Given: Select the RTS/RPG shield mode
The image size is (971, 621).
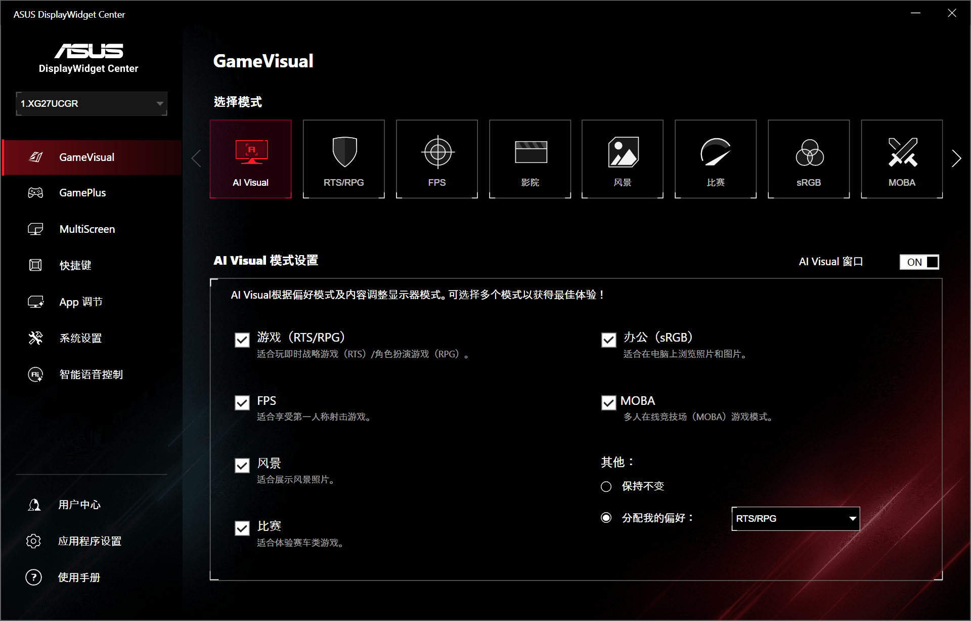Looking at the screenshot, I should 343,158.
